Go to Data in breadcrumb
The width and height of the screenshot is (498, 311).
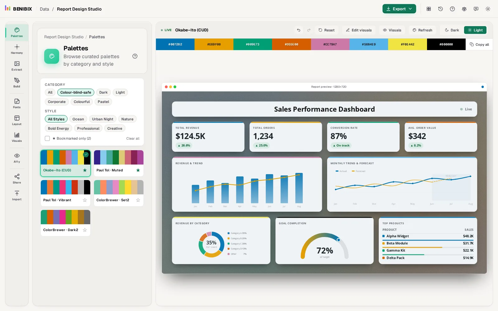point(45,9)
